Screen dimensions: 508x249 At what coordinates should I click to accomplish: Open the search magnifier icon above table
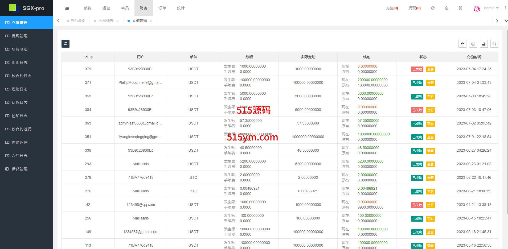(x=494, y=44)
